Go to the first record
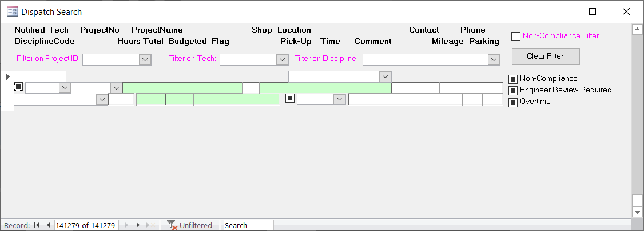 point(37,225)
